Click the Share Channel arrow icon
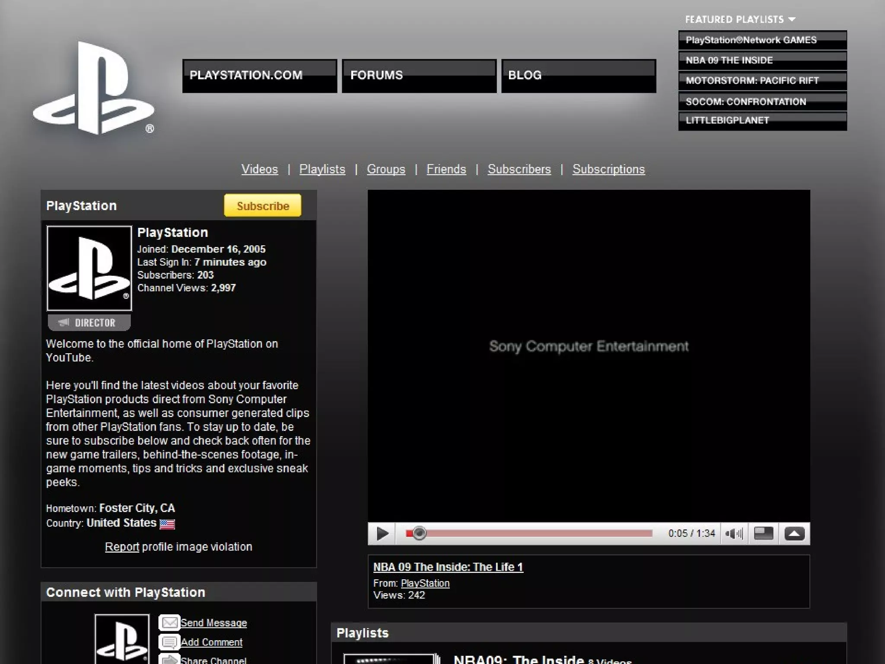Screen dimensions: 885x664 click(169, 660)
